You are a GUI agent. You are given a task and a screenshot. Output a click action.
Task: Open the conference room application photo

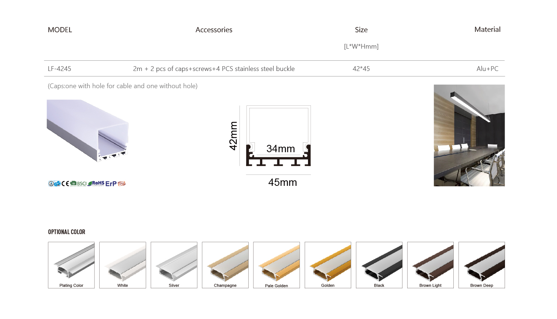[x=469, y=135]
